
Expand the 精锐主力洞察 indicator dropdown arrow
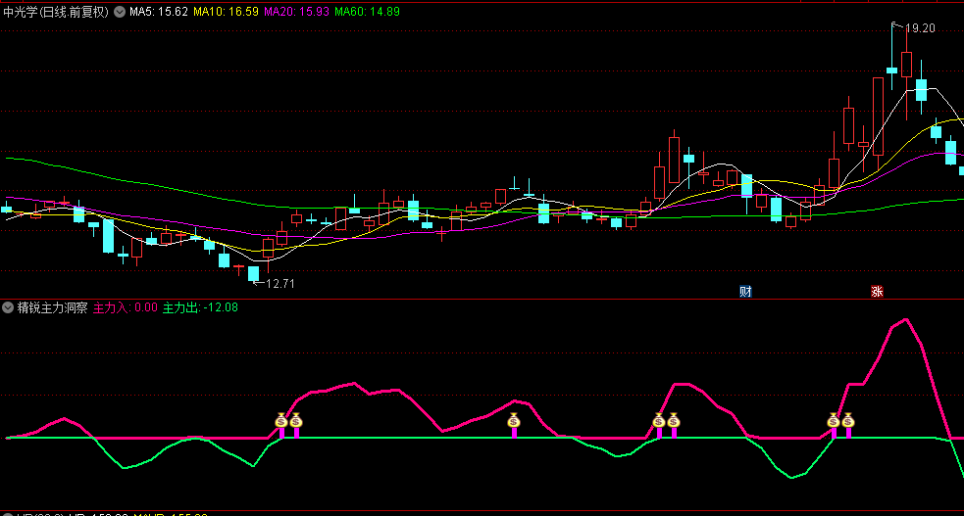(x=9, y=307)
